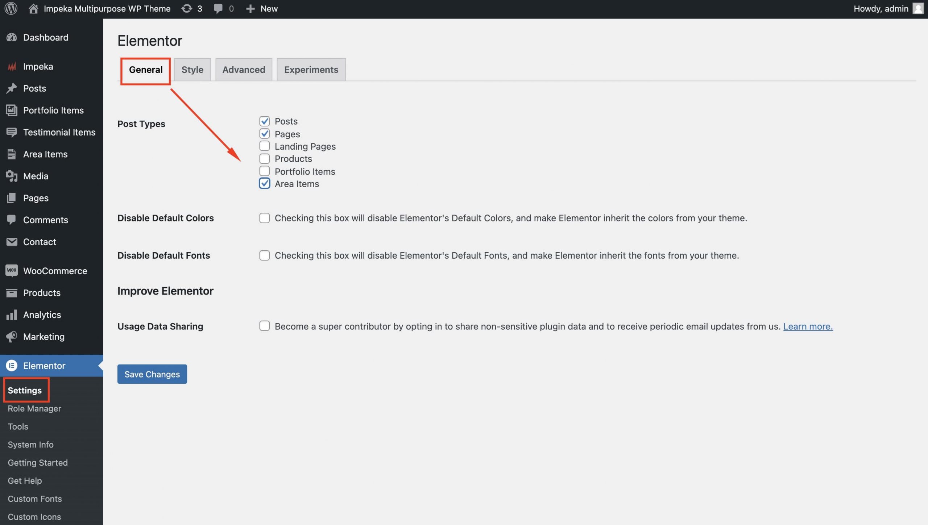Click the Analytics bar chart icon
This screenshot has height=525, width=928.
coord(12,314)
